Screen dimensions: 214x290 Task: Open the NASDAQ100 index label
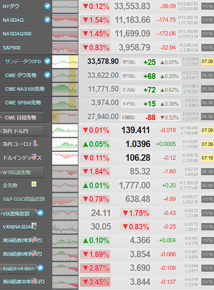pyautogui.click(x=17, y=34)
